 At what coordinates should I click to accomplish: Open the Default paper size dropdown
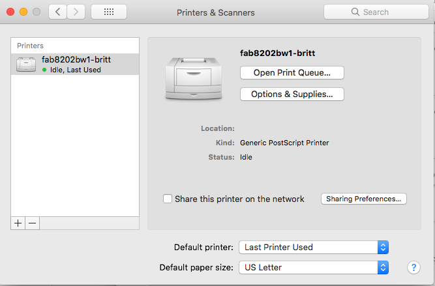pyautogui.click(x=314, y=267)
